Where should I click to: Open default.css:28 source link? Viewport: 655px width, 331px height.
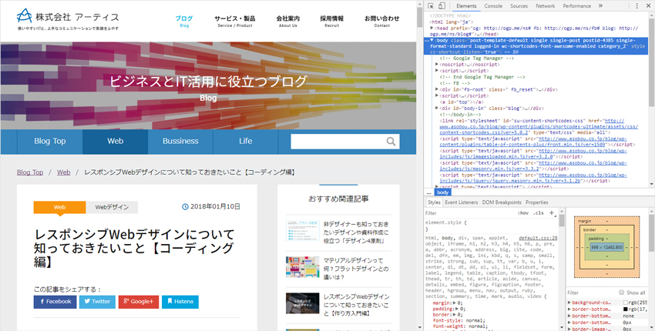(x=538, y=238)
